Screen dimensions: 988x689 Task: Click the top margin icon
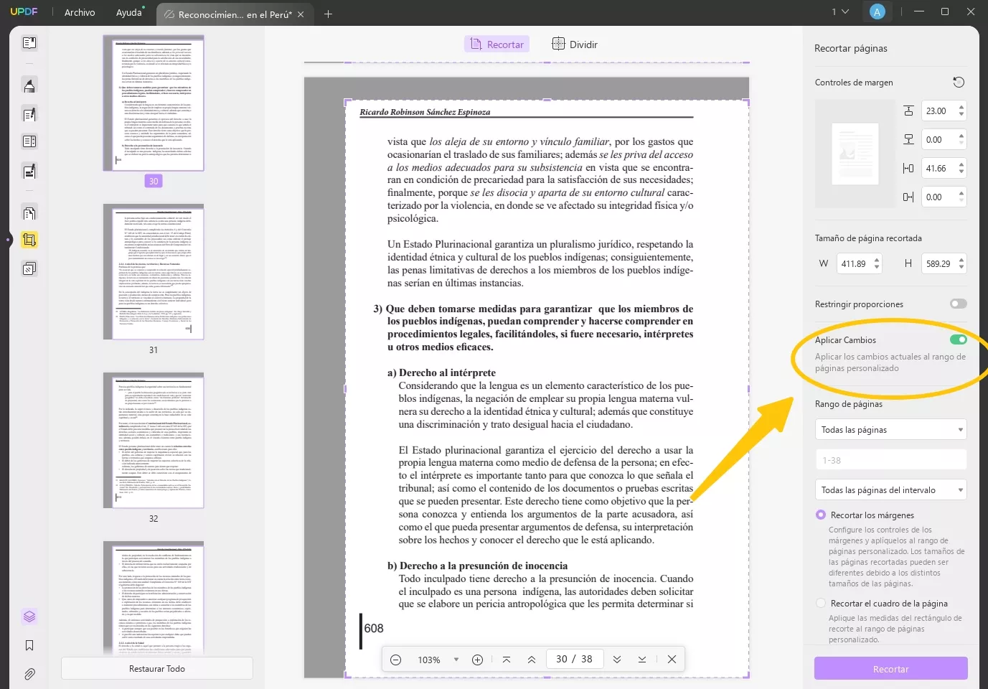pyautogui.click(x=908, y=111)
